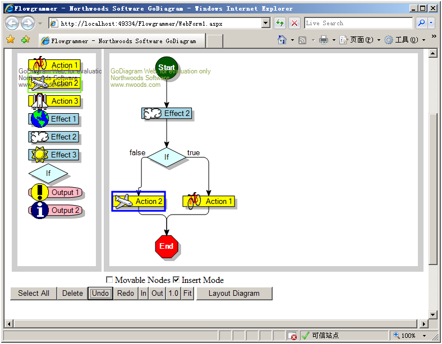Click the Undo button

[100, 294]
